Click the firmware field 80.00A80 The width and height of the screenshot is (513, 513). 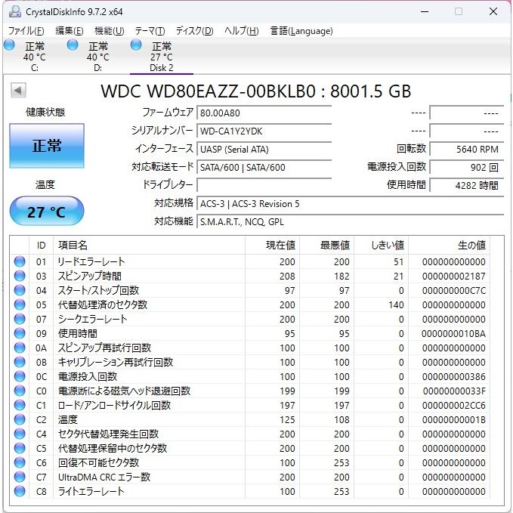click(264, 113)
